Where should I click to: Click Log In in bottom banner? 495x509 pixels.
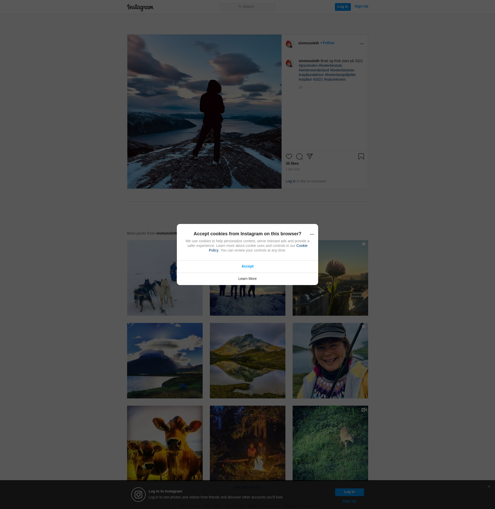(x=349, y=492)
